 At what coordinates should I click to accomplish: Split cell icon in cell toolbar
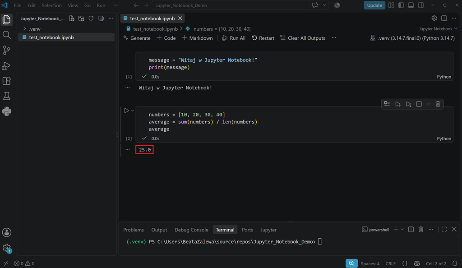point(419,104)
